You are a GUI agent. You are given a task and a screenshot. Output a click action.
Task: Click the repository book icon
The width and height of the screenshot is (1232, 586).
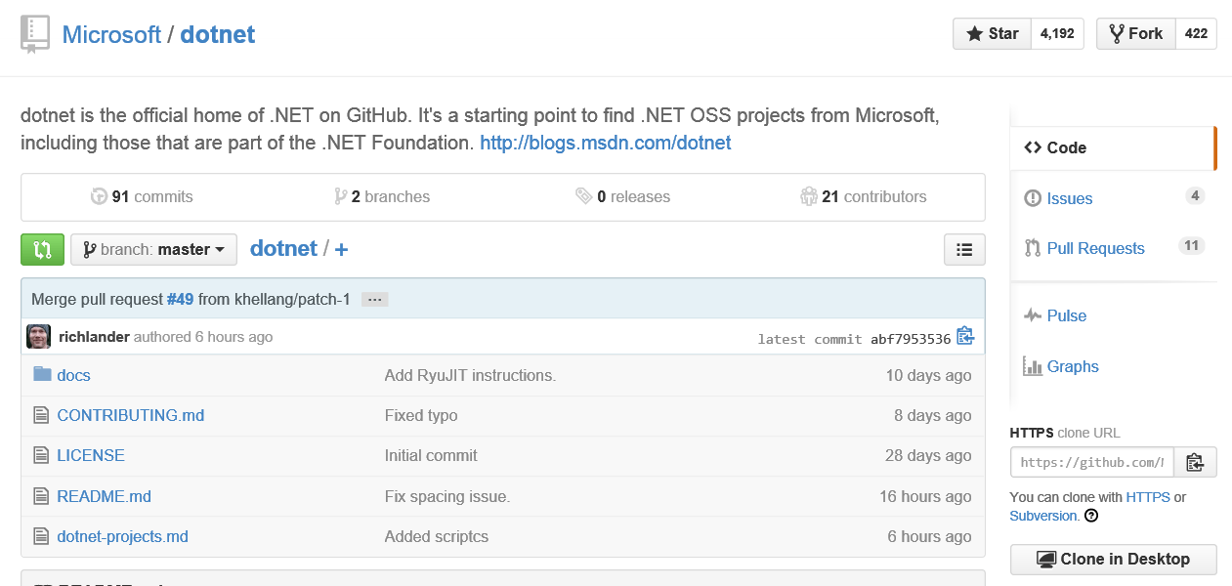click(34, 34)
